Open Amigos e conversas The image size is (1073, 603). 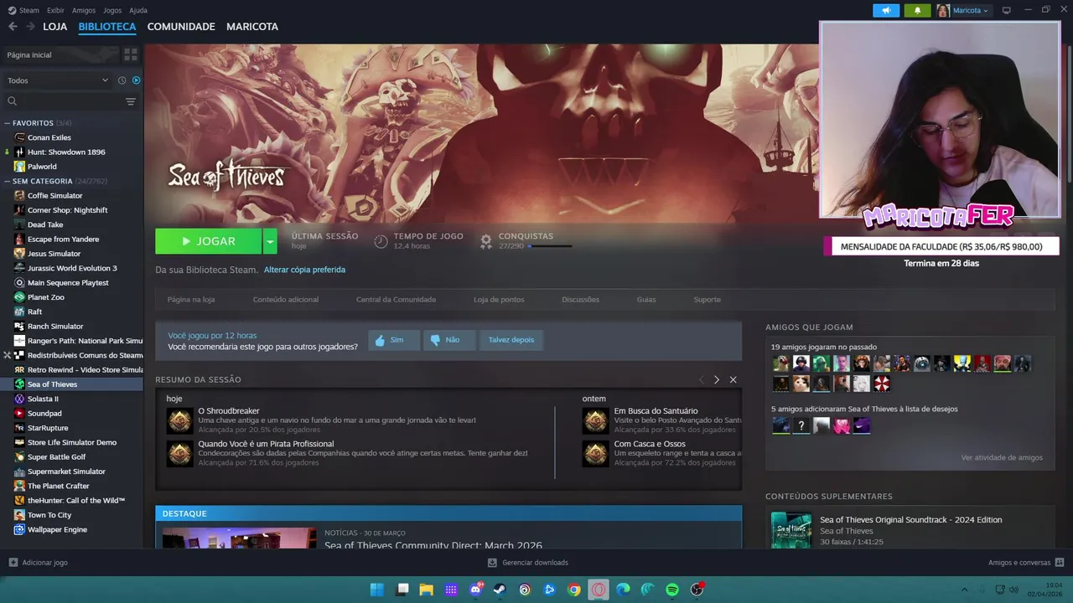1026,563
